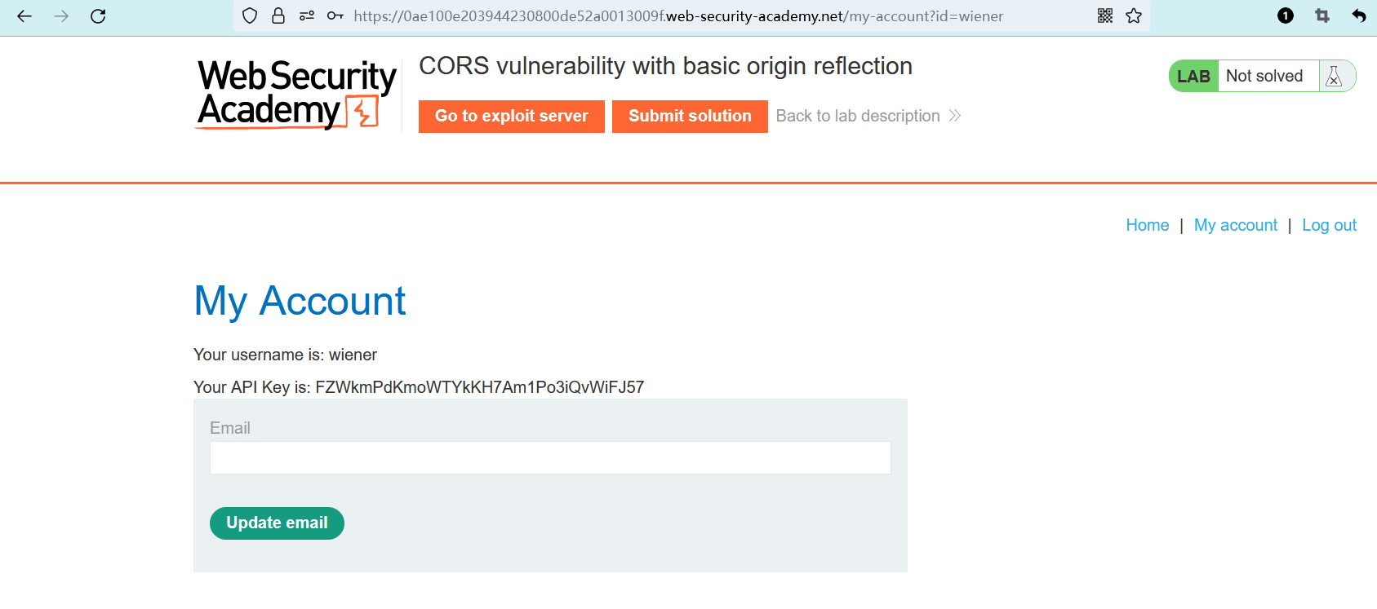1377x609 pixels.
Task: Open the QR code generator icon
Action: 1105,16
